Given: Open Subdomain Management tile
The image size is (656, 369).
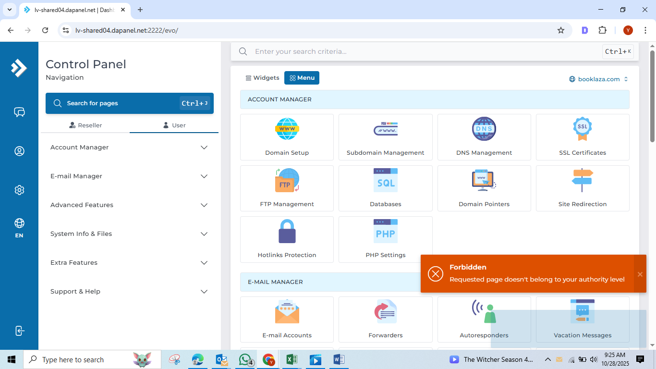Looking at the screenshot, I should pos(385,129).
